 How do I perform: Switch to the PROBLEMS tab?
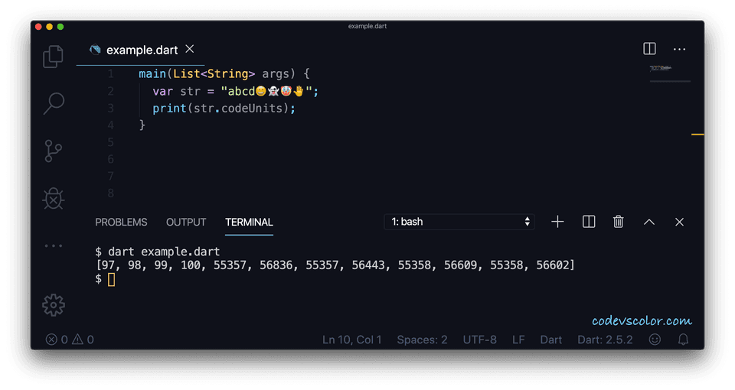(121, 222)
